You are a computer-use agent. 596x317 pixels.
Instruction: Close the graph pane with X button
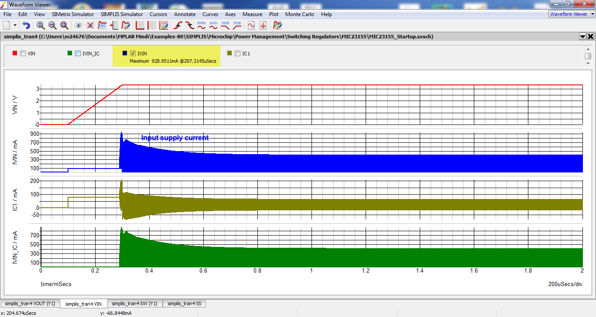590,37
